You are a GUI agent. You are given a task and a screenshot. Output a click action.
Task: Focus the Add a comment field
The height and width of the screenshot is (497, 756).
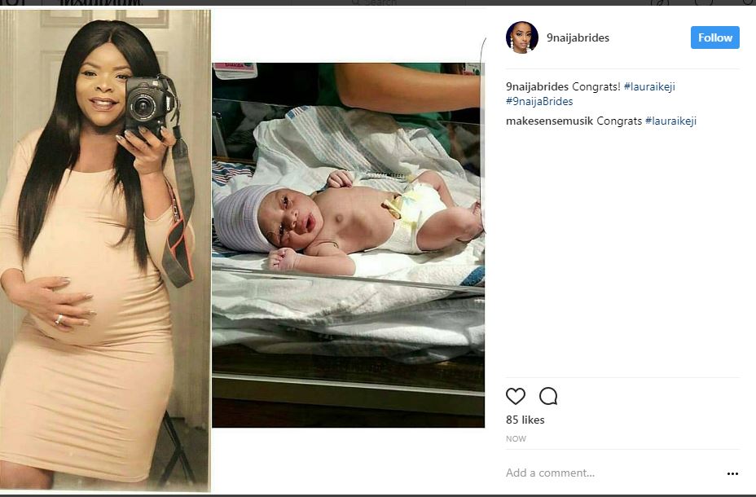coord(613,473)
